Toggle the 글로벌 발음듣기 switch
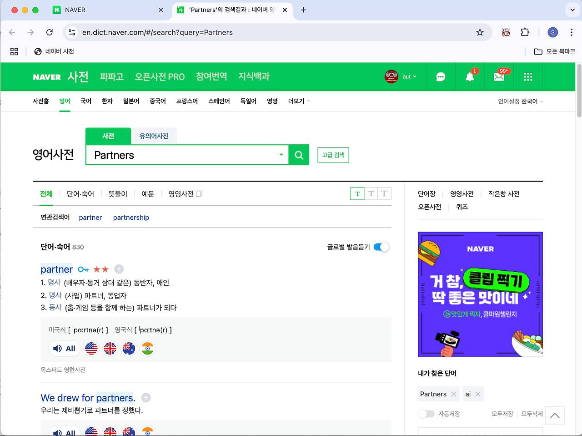582x436 pixels. (x=381, y=247)
